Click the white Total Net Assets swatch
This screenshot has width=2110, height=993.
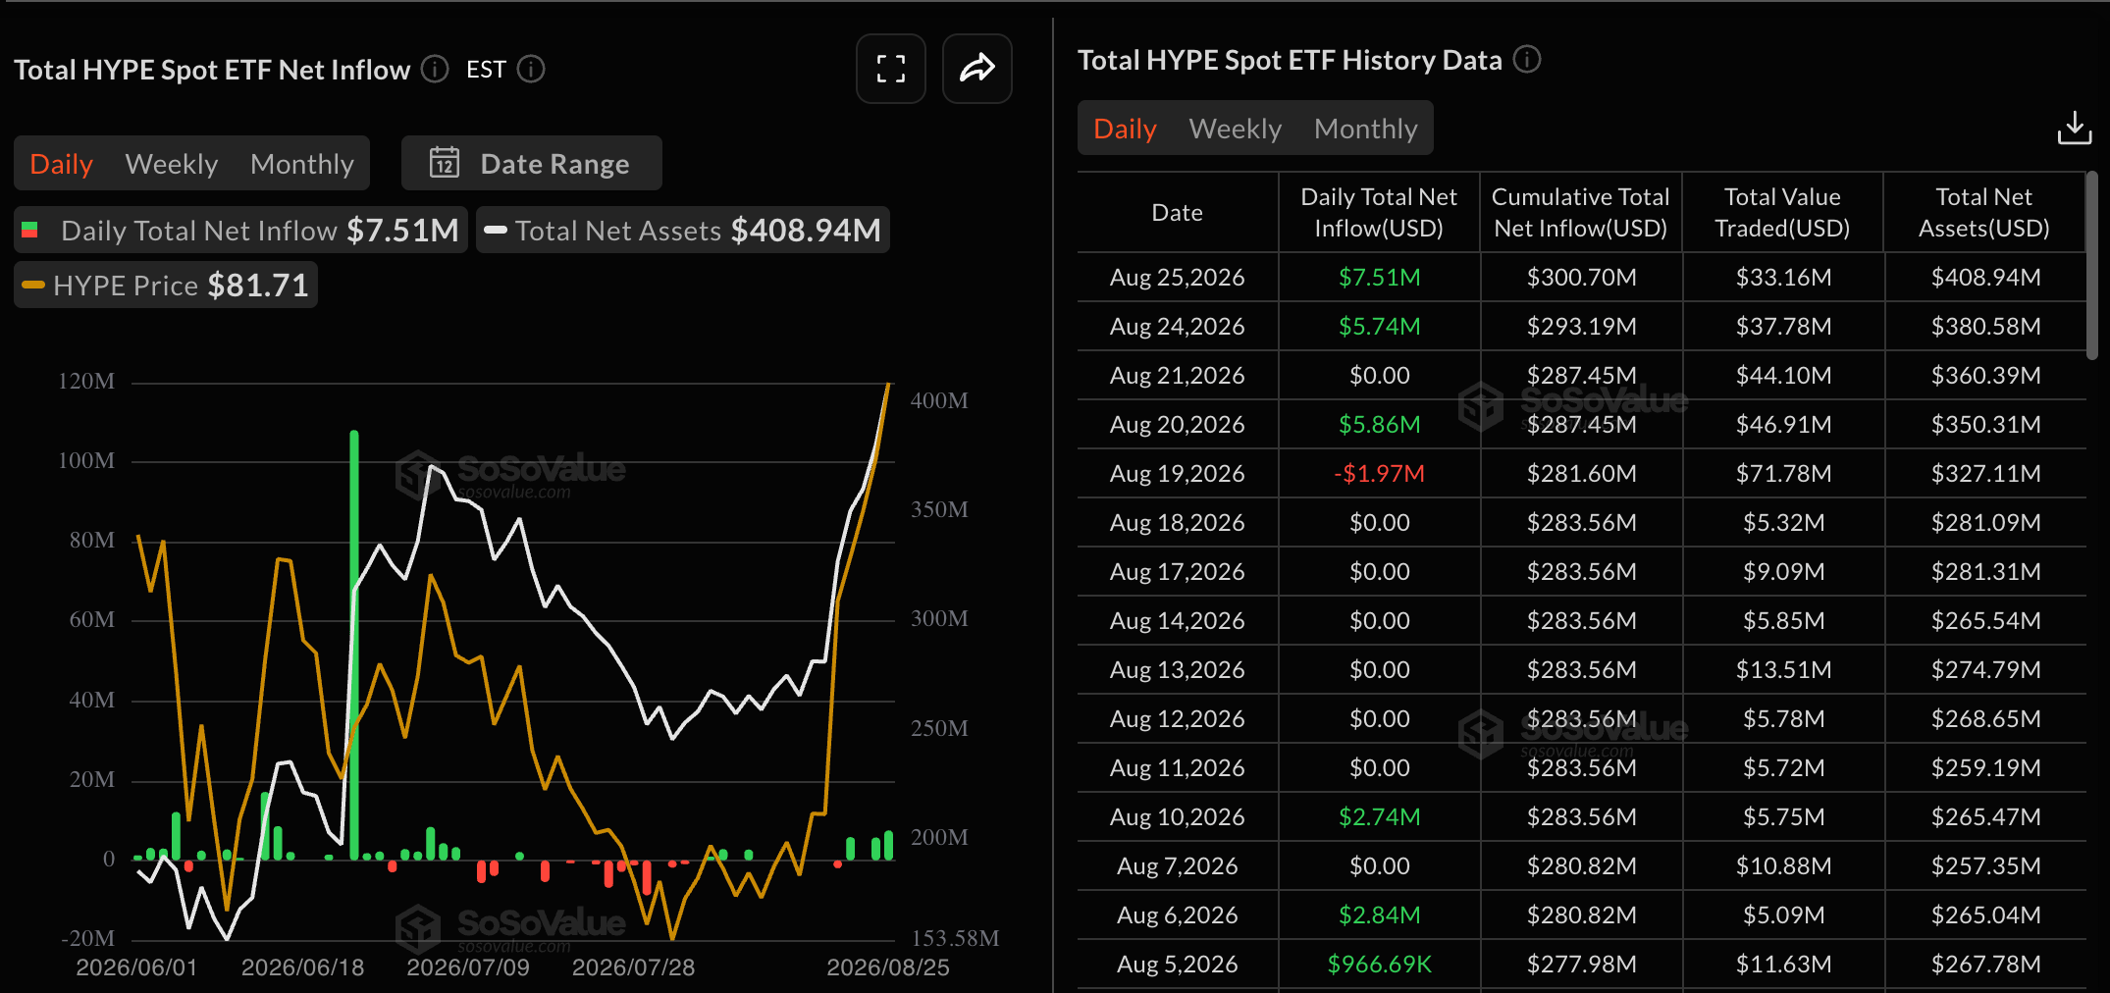(496, 230)
